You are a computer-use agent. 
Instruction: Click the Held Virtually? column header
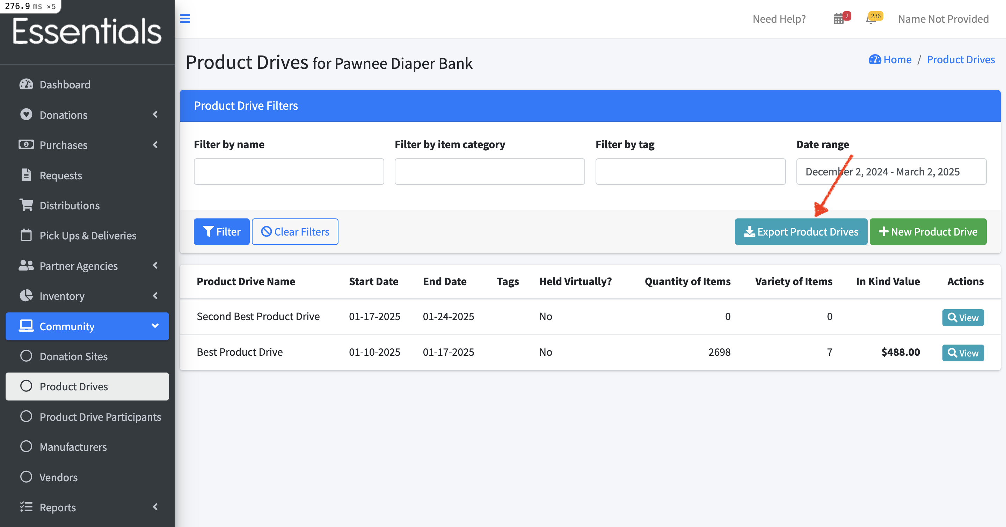coord(575,281)
